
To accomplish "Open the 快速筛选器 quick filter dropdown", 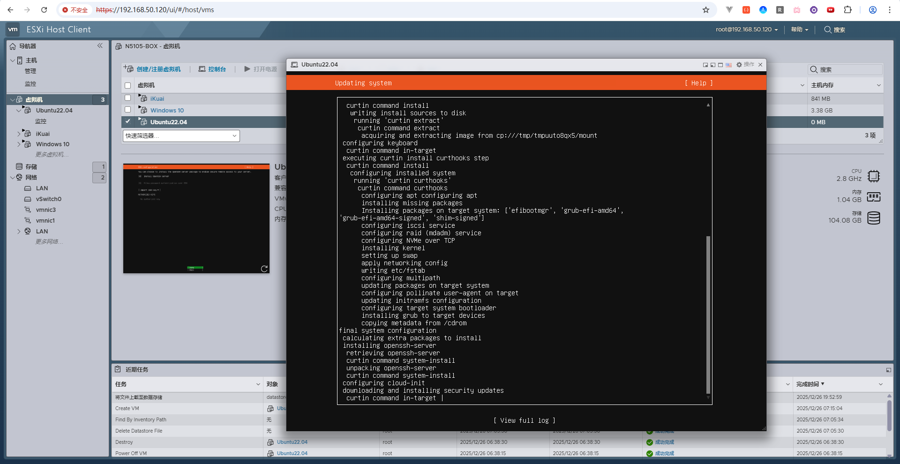I will coord(181,136).
